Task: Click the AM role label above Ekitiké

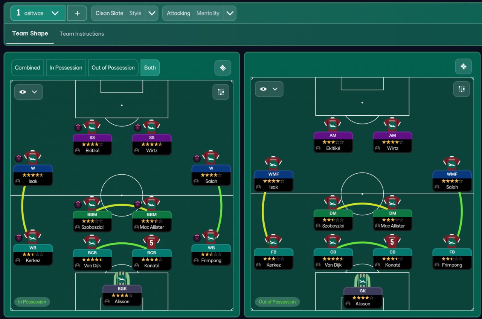Action: pos(333,135)
